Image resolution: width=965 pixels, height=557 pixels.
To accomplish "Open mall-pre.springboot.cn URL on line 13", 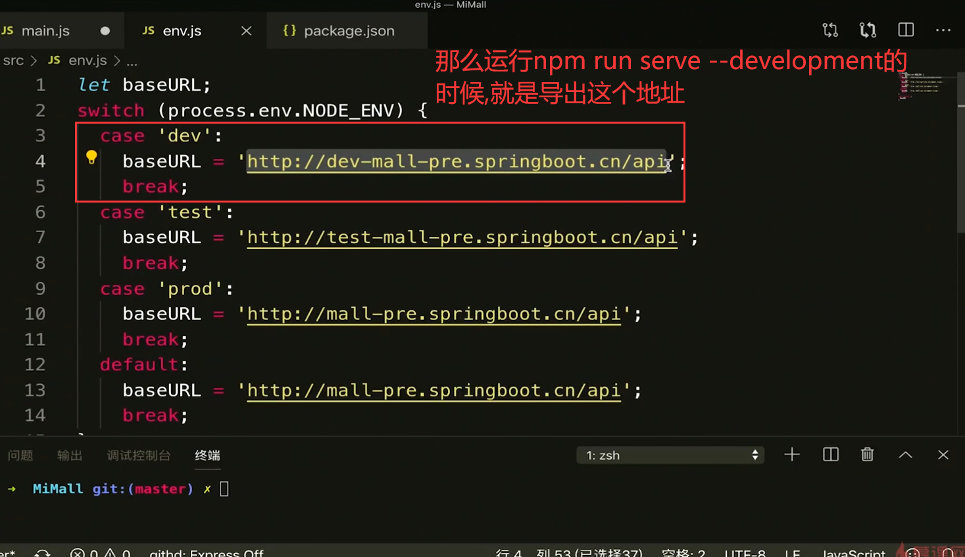I will coord(433,391).
